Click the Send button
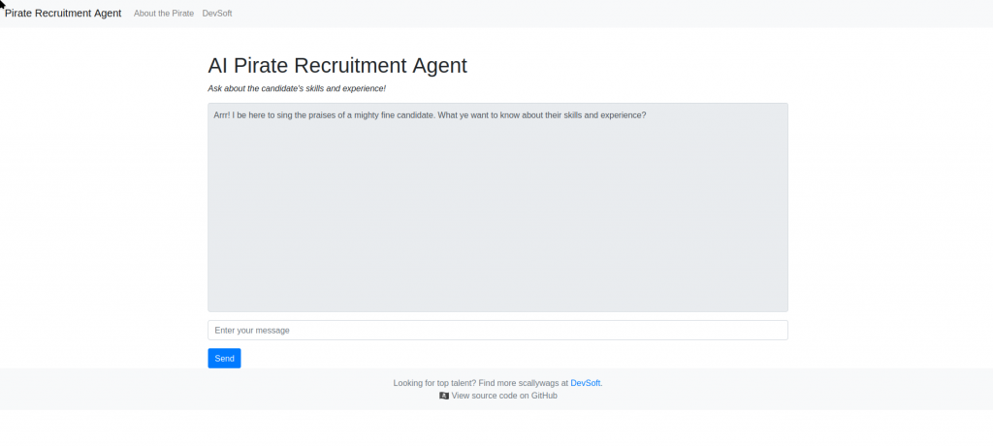Screen dimensions: 993x446 (x=224, y=359)
